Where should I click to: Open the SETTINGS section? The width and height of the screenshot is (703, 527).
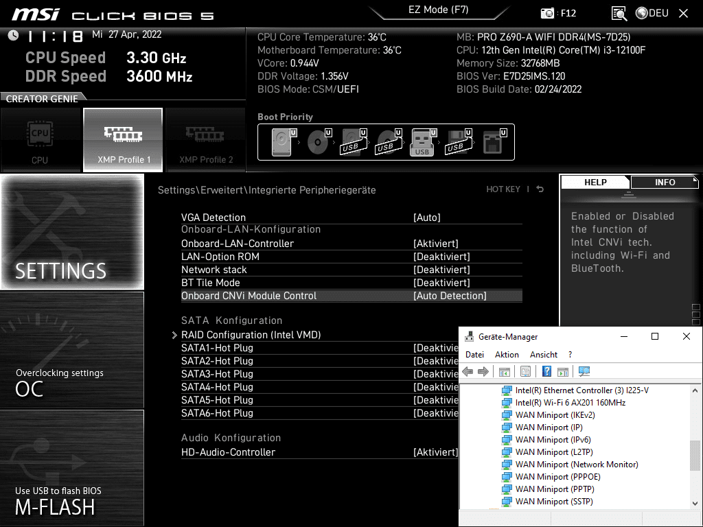[x=72, y=232]
